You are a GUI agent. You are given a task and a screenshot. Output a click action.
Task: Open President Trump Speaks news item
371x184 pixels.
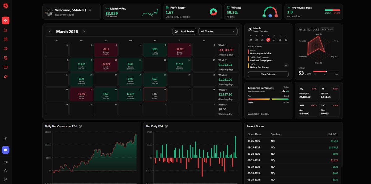tap(268, 59)
